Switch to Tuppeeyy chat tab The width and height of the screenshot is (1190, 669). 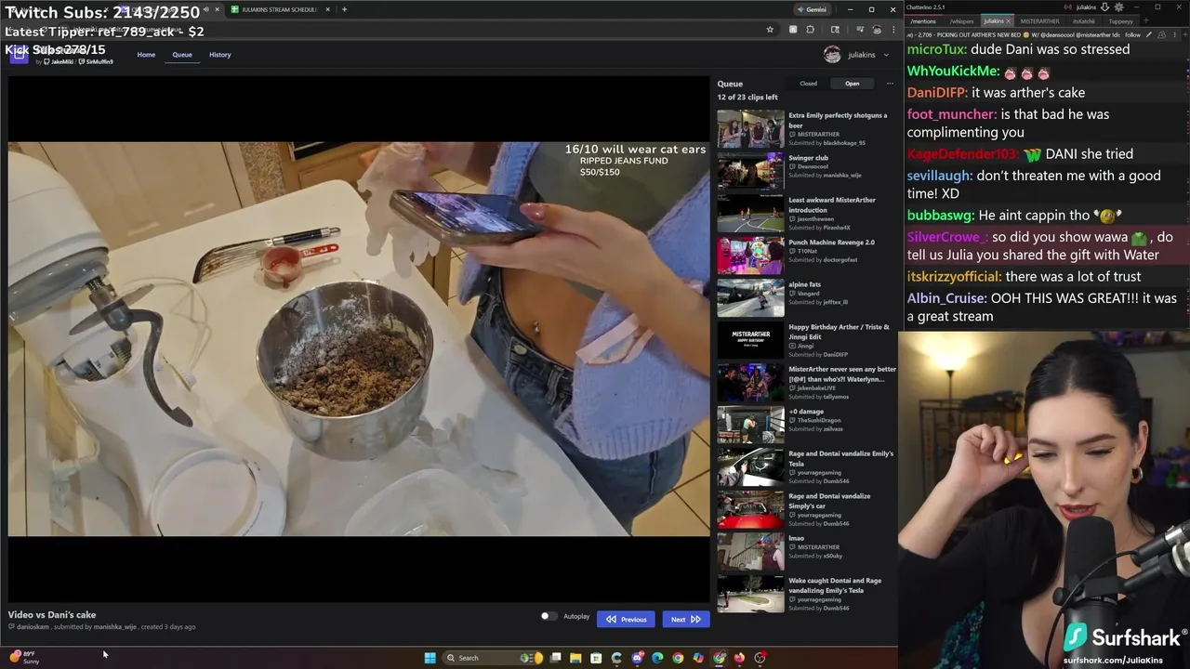pyautogui.click(x=1120, y=21)
